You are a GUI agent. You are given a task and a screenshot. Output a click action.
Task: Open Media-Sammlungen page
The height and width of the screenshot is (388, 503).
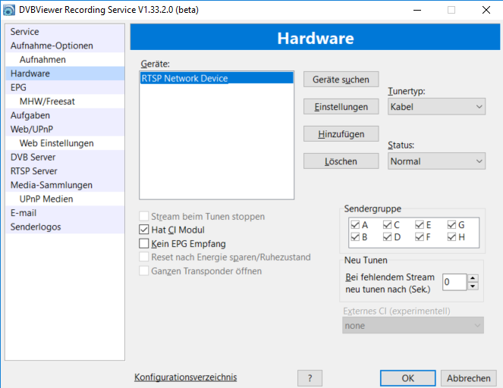coord(65,185)
